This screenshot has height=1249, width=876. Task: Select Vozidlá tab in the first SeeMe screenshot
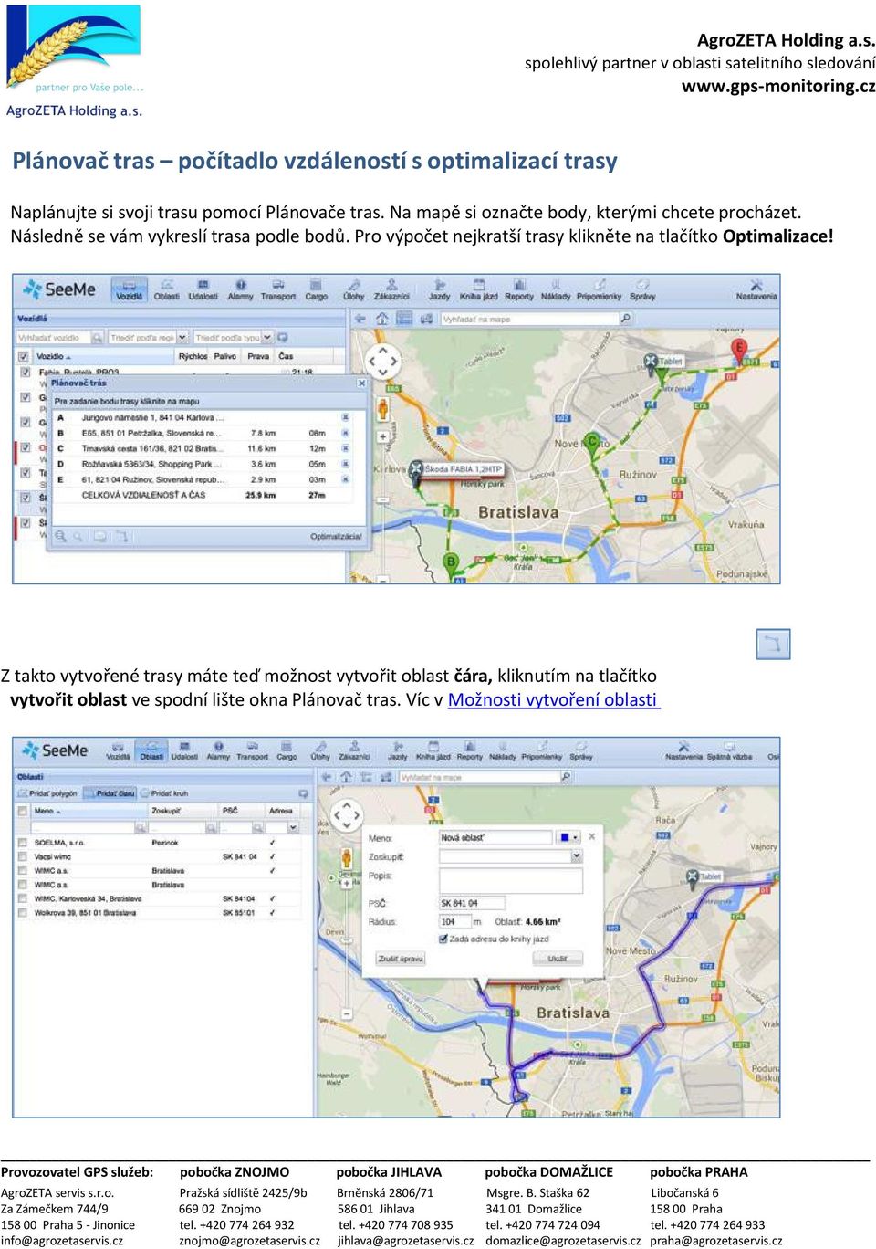click(x=130, y=290)
